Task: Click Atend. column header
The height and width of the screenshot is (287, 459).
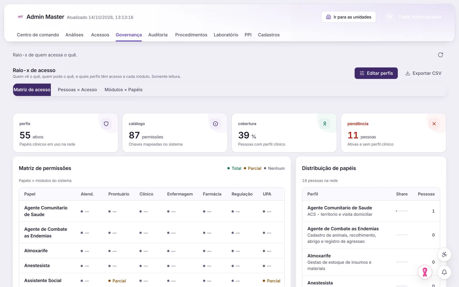Action: coord(87,194)
